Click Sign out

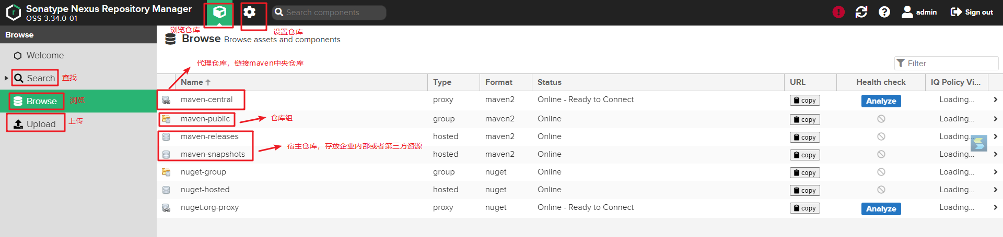pos(972,12)
